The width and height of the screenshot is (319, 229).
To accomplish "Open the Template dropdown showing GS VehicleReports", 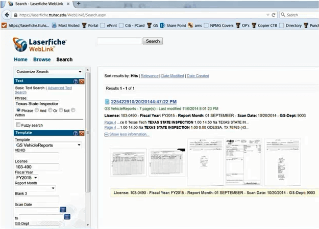I will (x=48, y=145).
